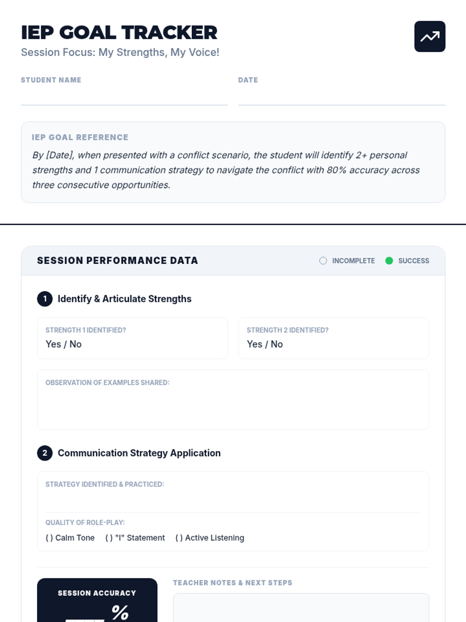This screenshot has height=622, width=466.
Task: Click the Strategy Identified & Practiced field
Action: pos(233,492)
